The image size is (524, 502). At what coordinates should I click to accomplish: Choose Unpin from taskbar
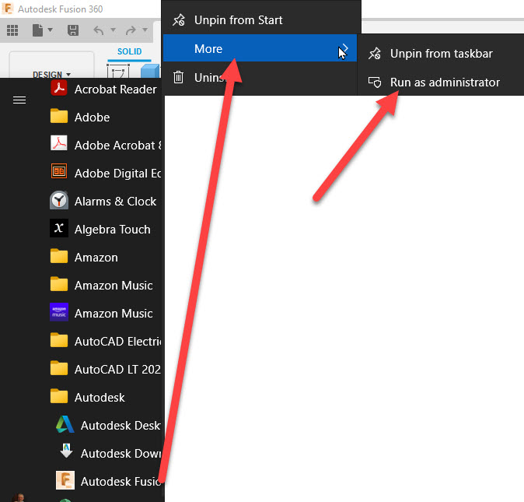click(x=441, y=54)
